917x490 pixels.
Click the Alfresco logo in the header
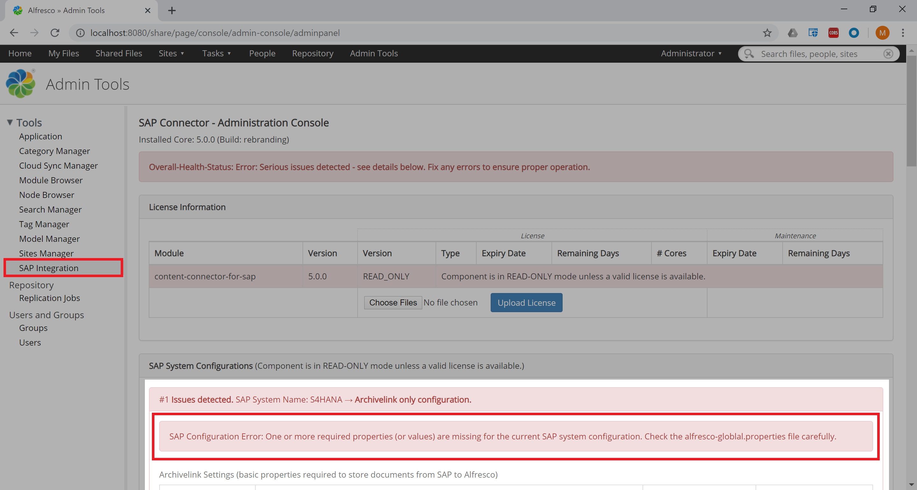coord(20,83)
